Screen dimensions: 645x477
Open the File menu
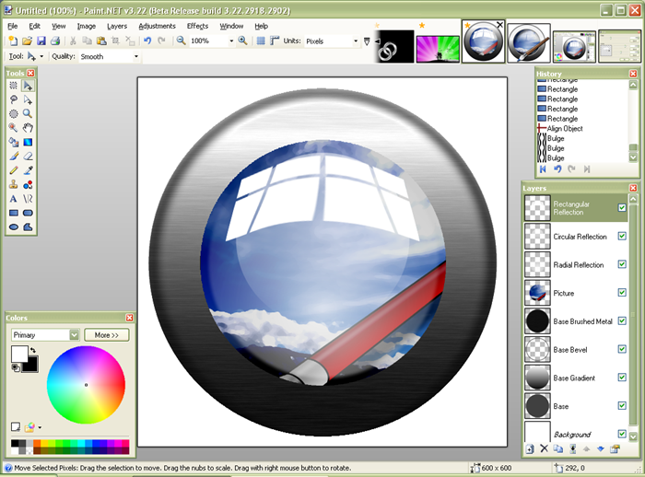coord(13,26)
